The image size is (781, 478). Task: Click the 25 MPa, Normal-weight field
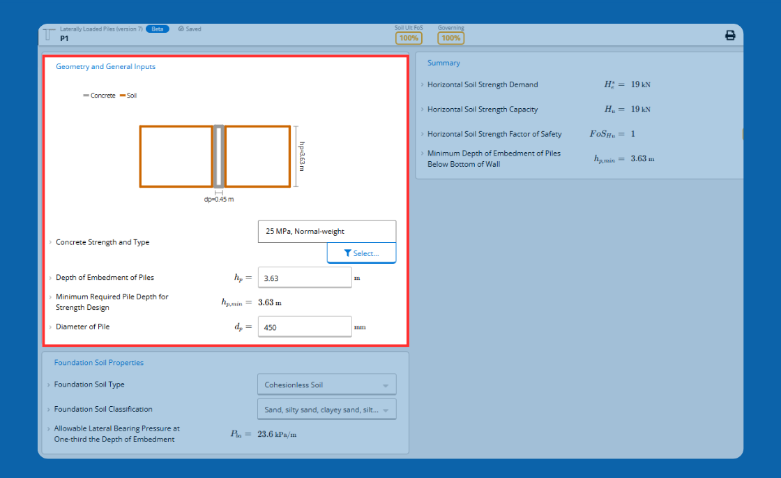click(327, 231)
